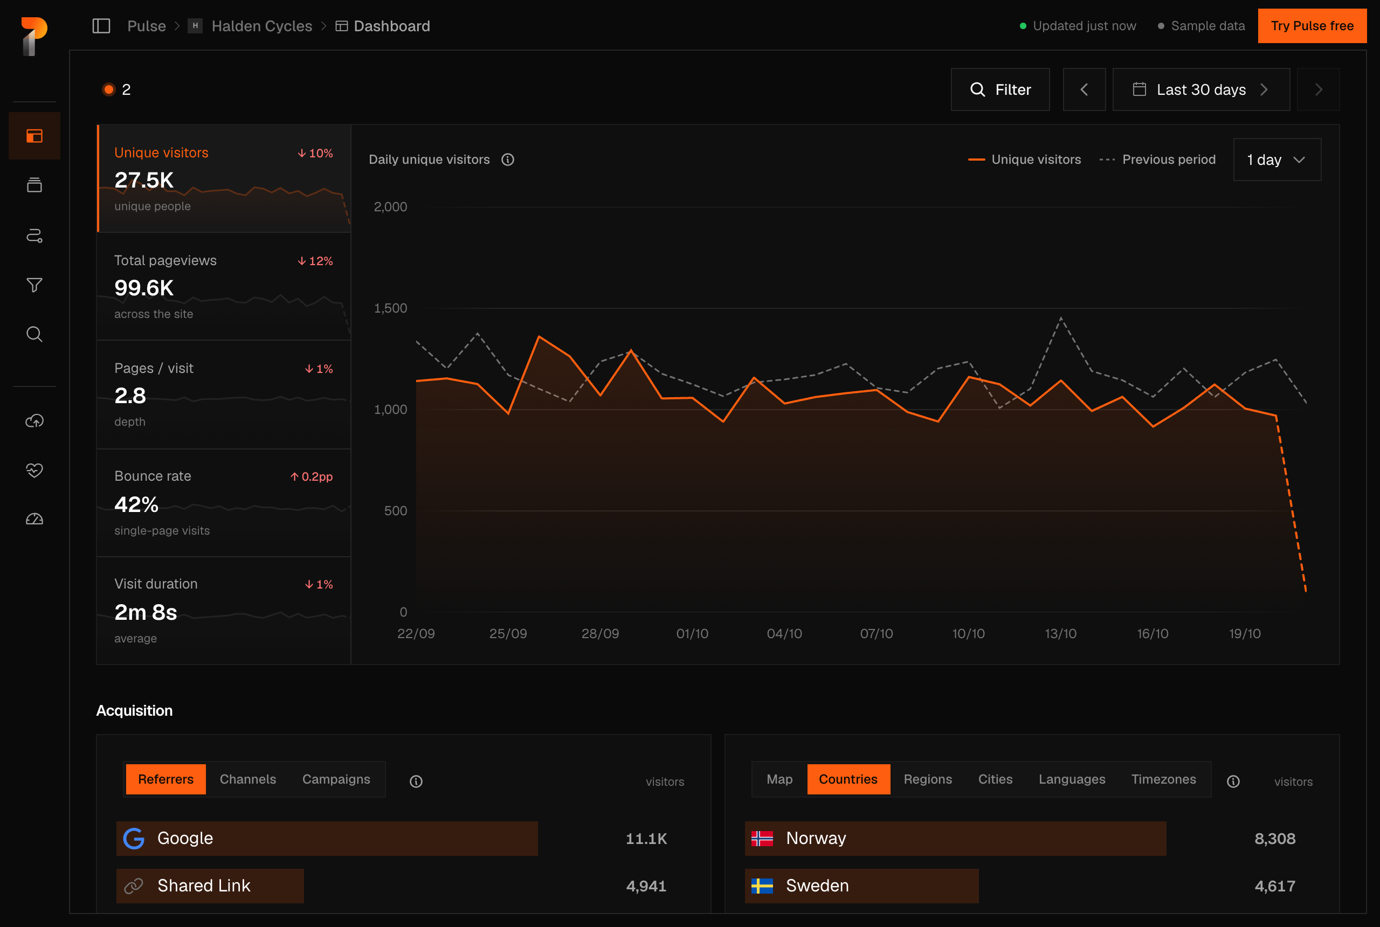1380x927 pixels.
Task: Open the Filter search button
Action: pyautogui.click(x=1000, y=89)
